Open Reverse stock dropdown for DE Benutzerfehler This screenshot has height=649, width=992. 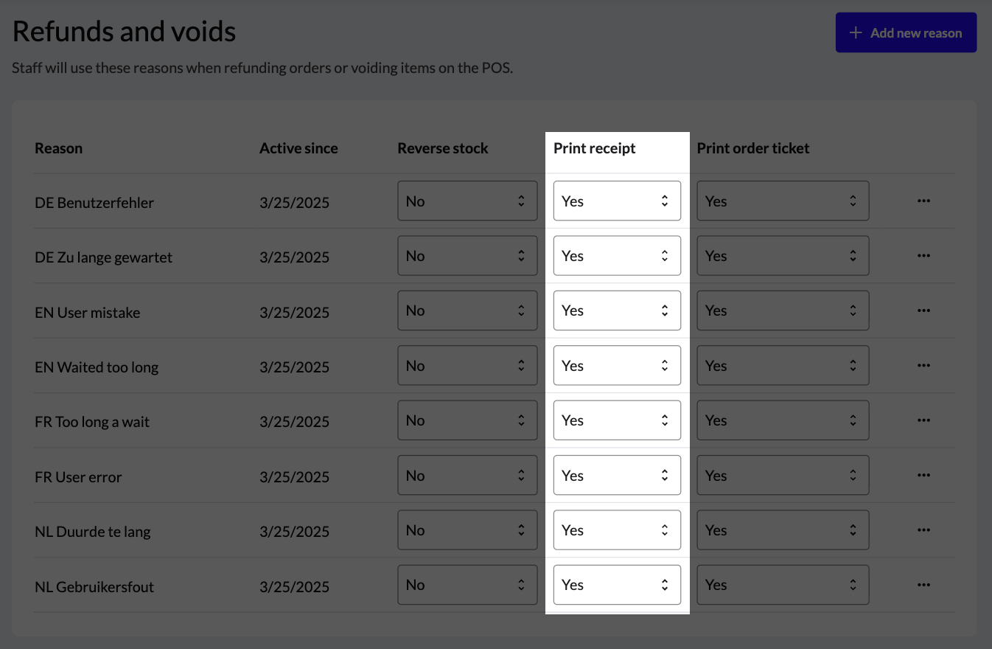467,200
